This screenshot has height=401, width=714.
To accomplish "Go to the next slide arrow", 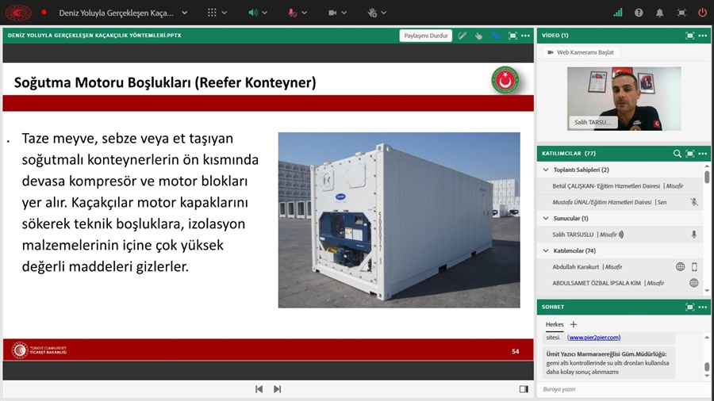I will pyautogui.click(x=278, y=389).
